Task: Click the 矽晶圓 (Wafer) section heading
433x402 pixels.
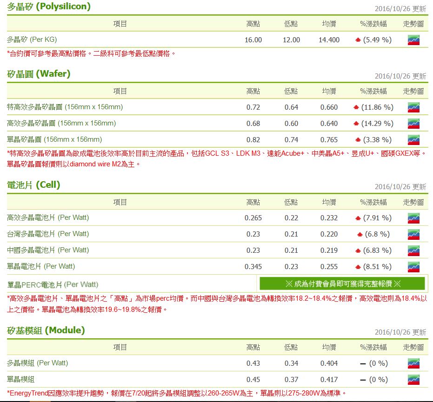Action: pyautogui.click(x=39, y=74)
